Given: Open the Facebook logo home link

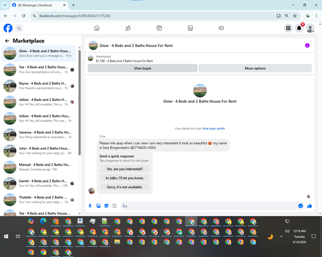Looking at the screenshot, I should (x=8, y=28).
